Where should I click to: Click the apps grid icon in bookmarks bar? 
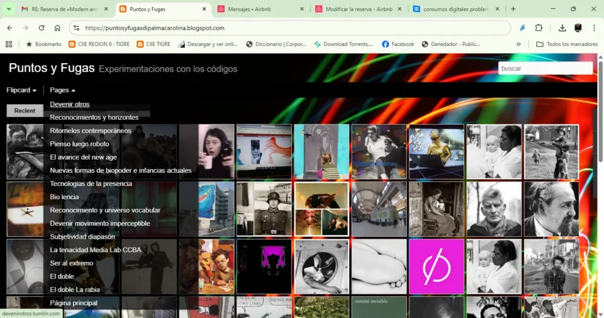pos(9,44)
